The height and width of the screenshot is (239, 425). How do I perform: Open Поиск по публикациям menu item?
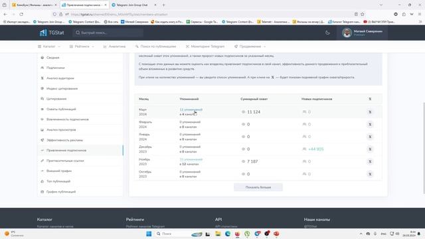(156, 46)
